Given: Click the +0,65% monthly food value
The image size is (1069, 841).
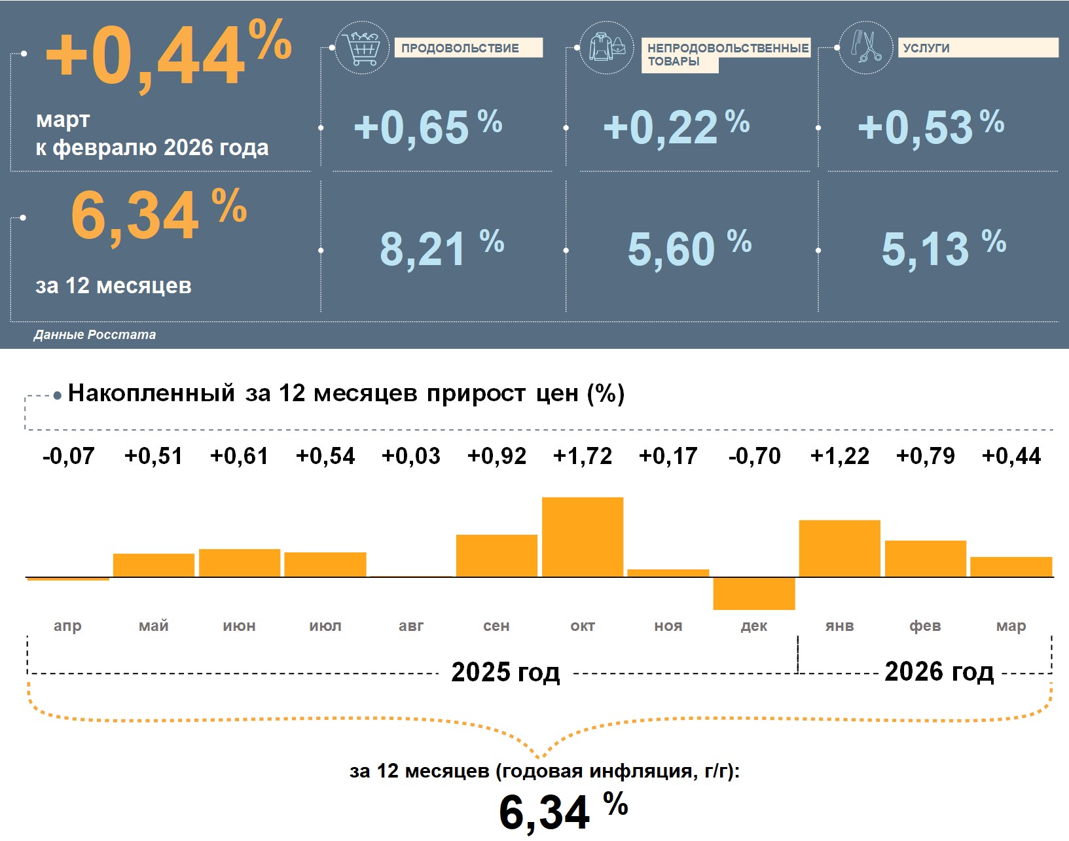Looking at the screenshot, I should coord(427,127).
